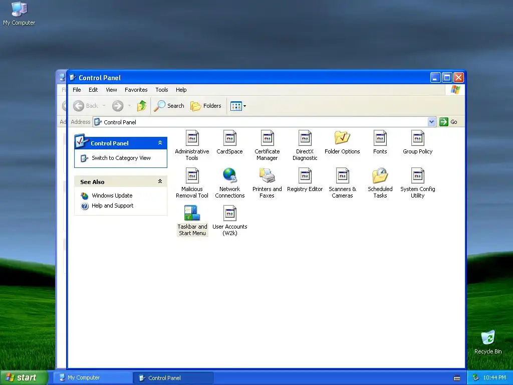Click the Control Panel title bar icon
The height and width of the screenshot is (385, 513).
[x=73, y=78]
